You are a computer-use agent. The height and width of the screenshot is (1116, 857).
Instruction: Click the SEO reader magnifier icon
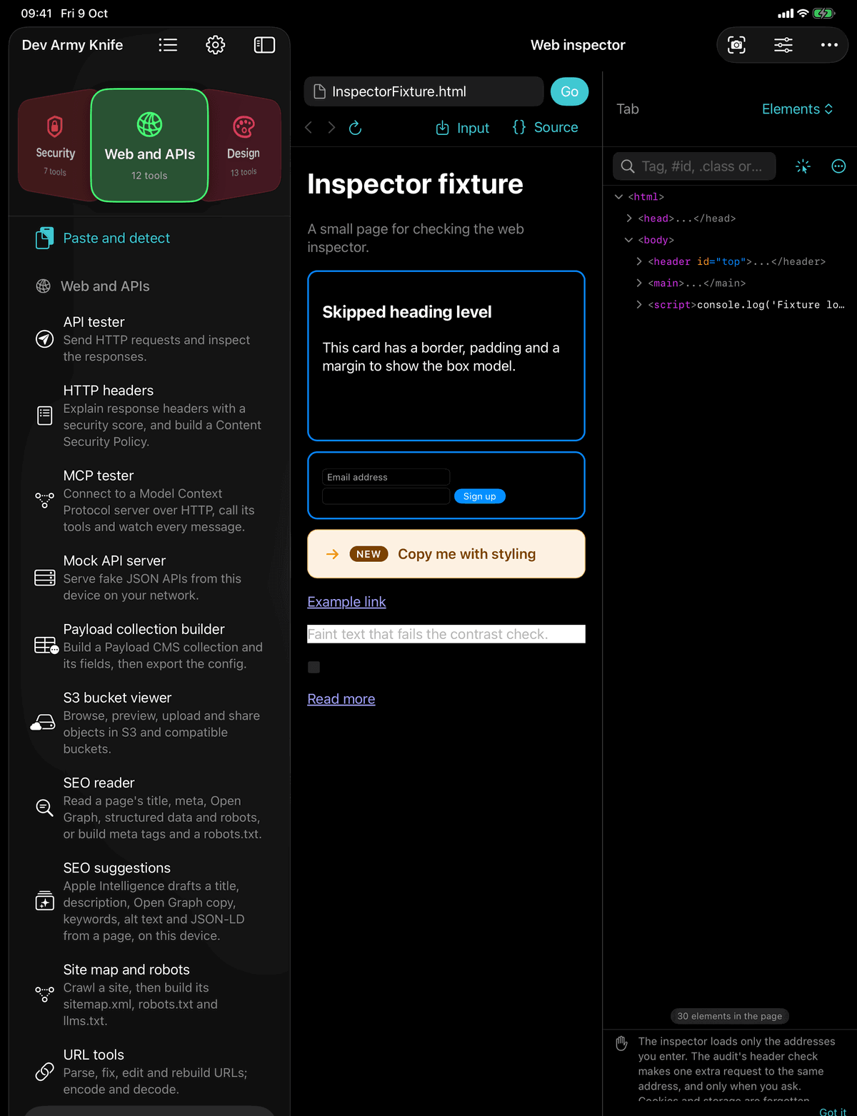[x=44, y=808]
